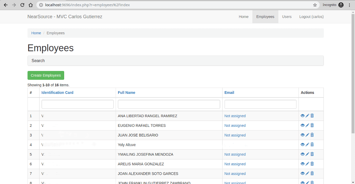Go back with the browser back arrow
Screen dimensions: 355x184
(6, 5)
